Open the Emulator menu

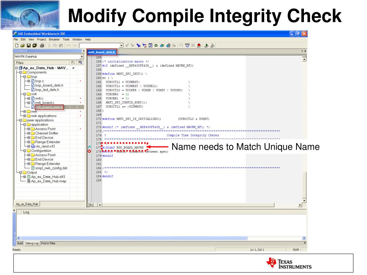pyautogui.click(x=54, y=39)
